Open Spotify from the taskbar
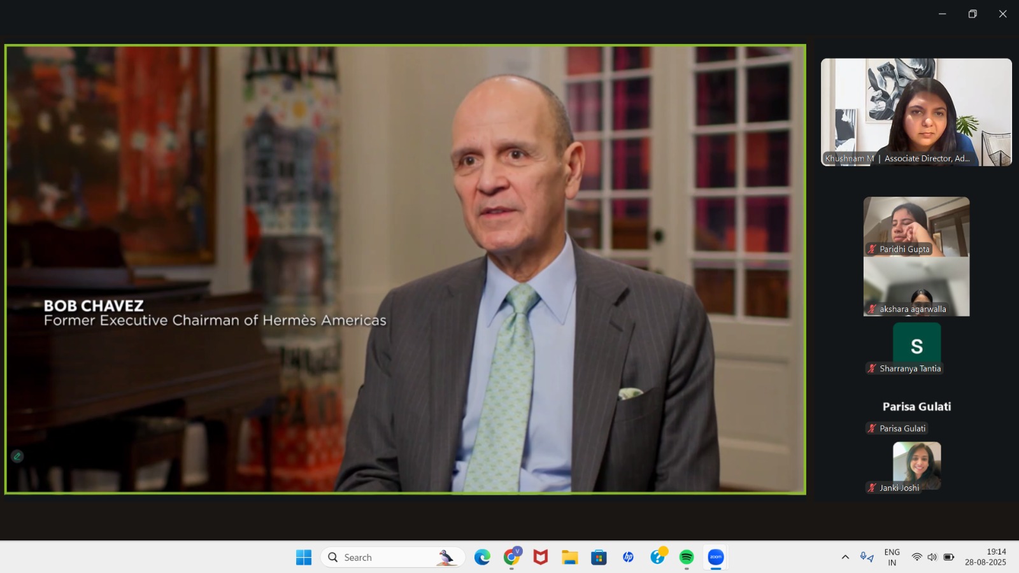 [686, 557]
